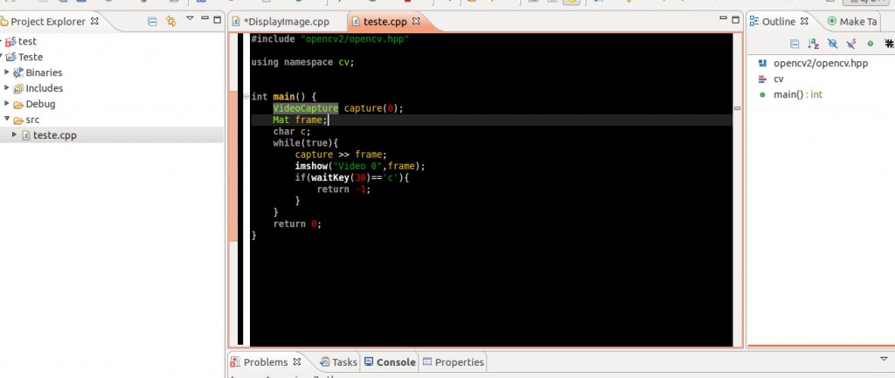
Task: Expand the Debug folder
Action: (x=7, y=104)
